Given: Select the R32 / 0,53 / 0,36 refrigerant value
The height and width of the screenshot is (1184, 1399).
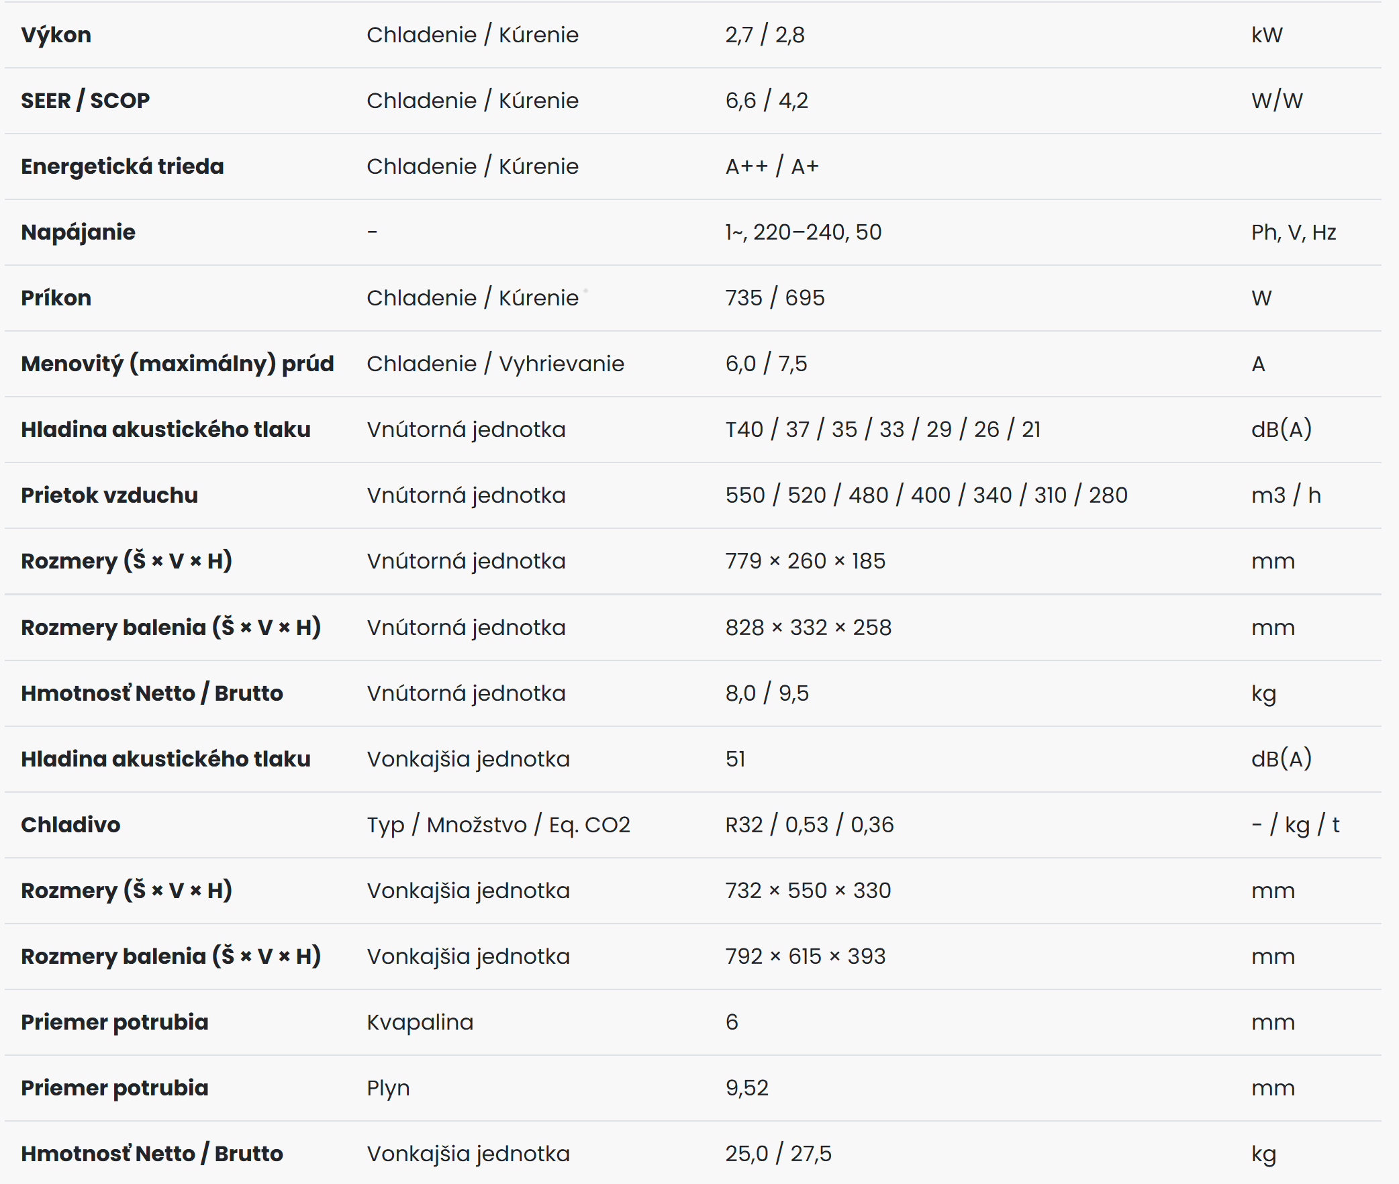Looking at the screenshot, I should 810,825.
